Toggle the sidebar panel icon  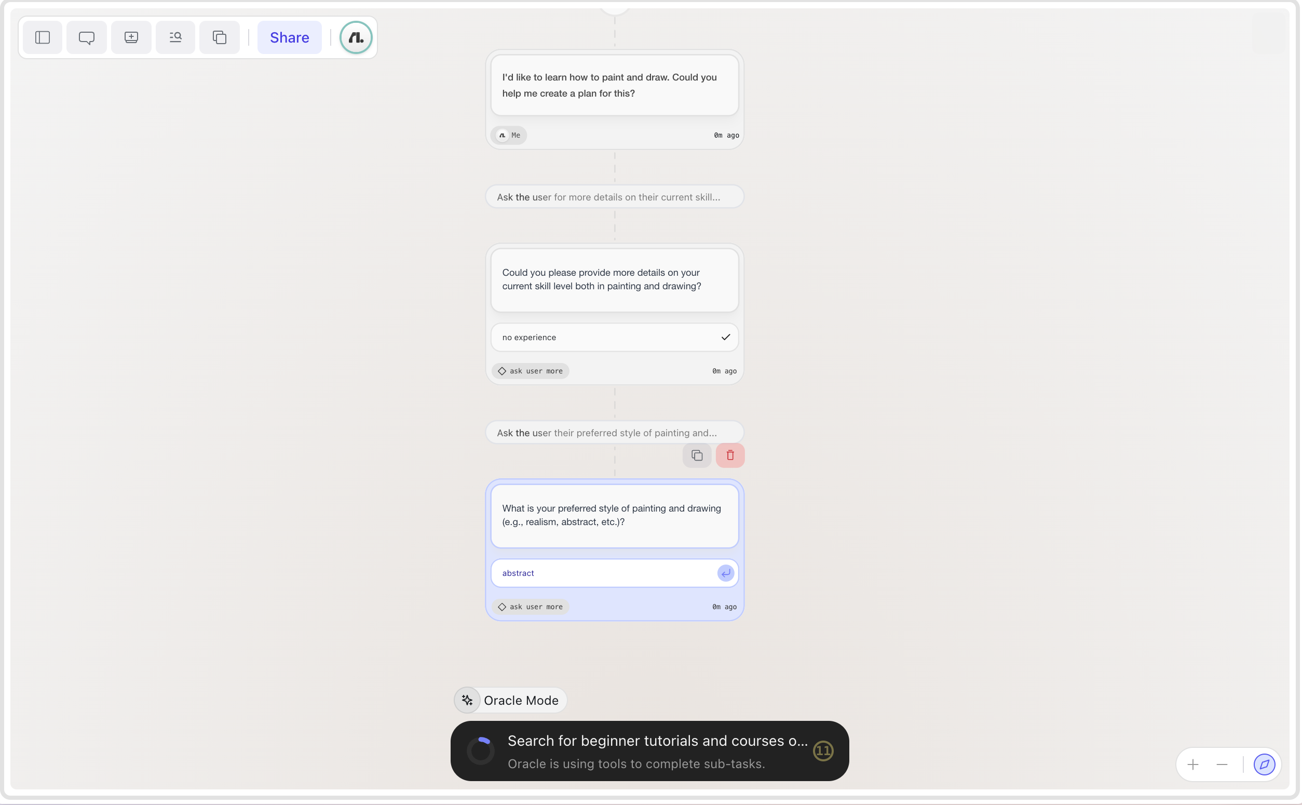(x=43, y=37)
